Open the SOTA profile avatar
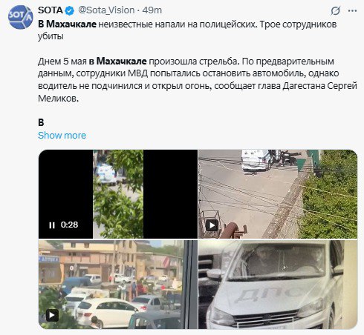 [21, 17]
